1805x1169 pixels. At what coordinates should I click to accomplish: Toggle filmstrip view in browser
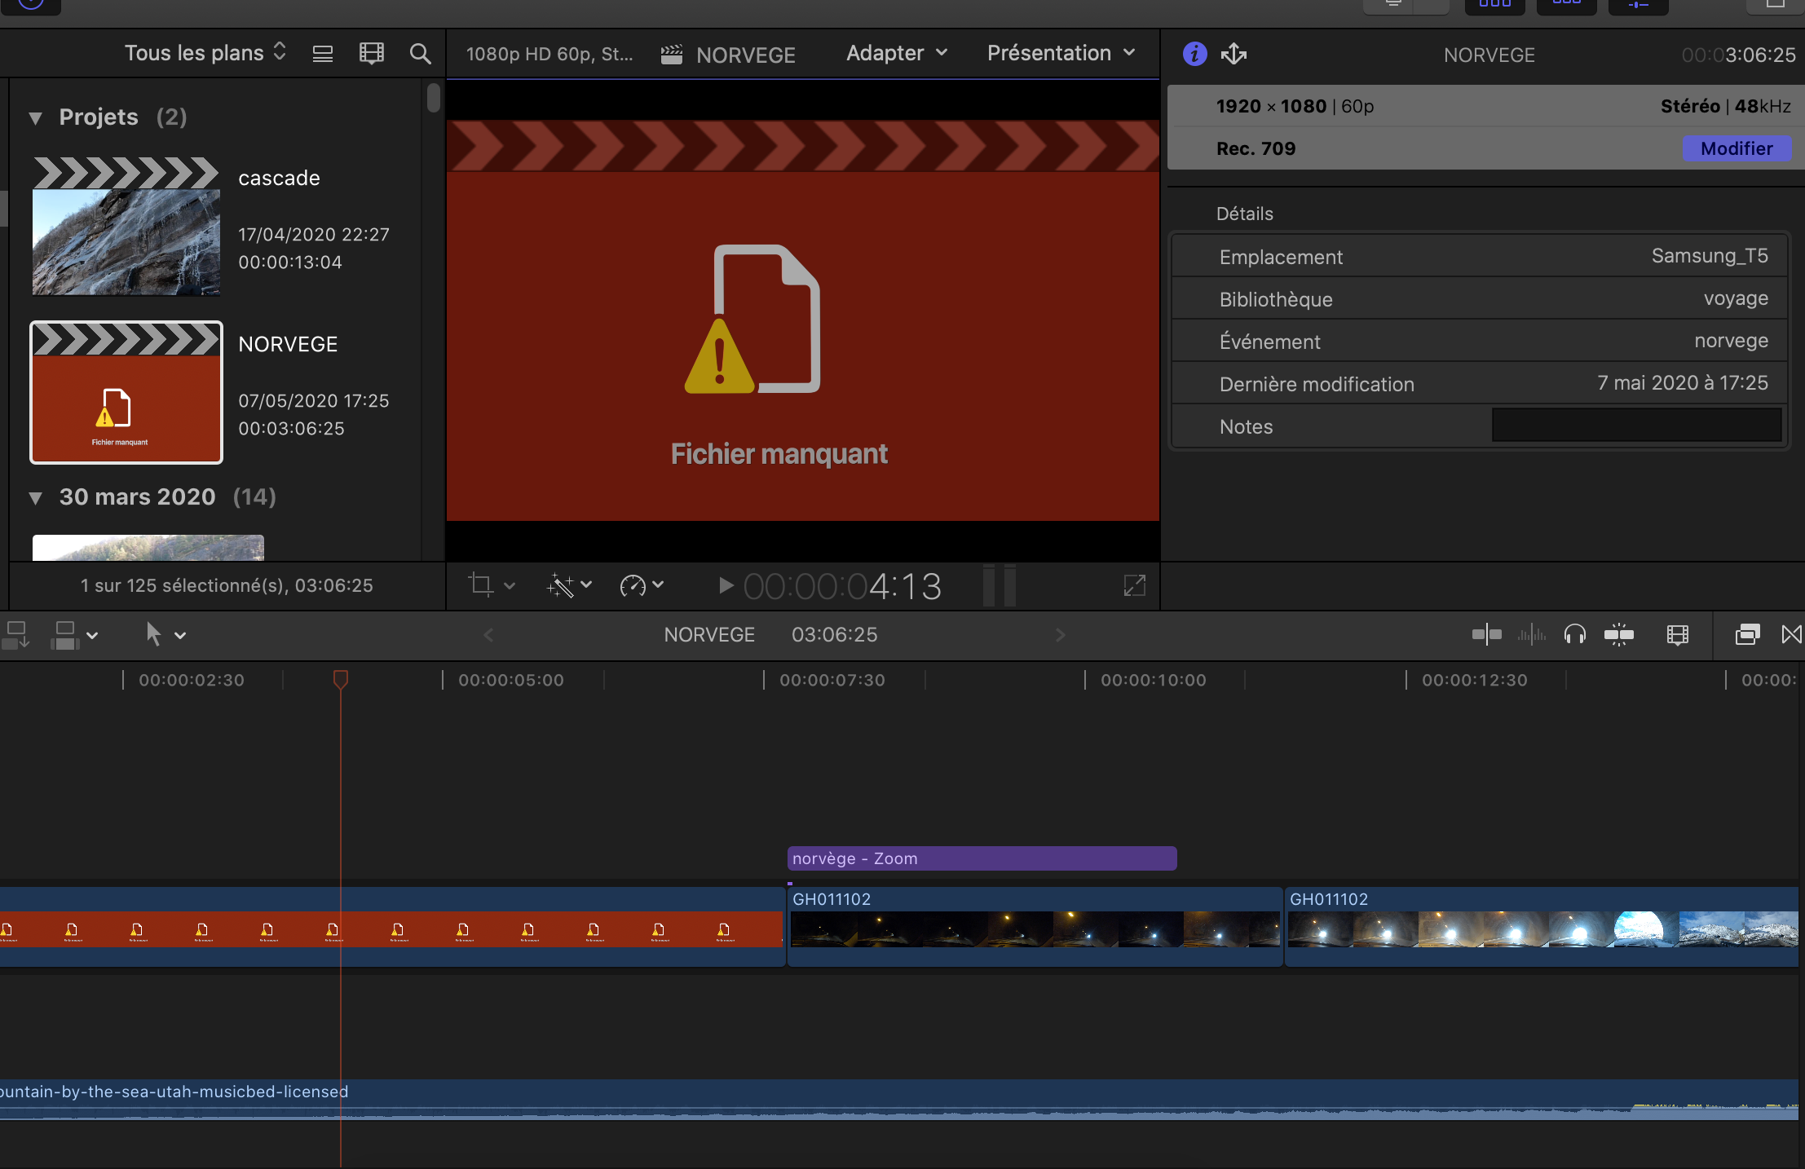point(372,54)
